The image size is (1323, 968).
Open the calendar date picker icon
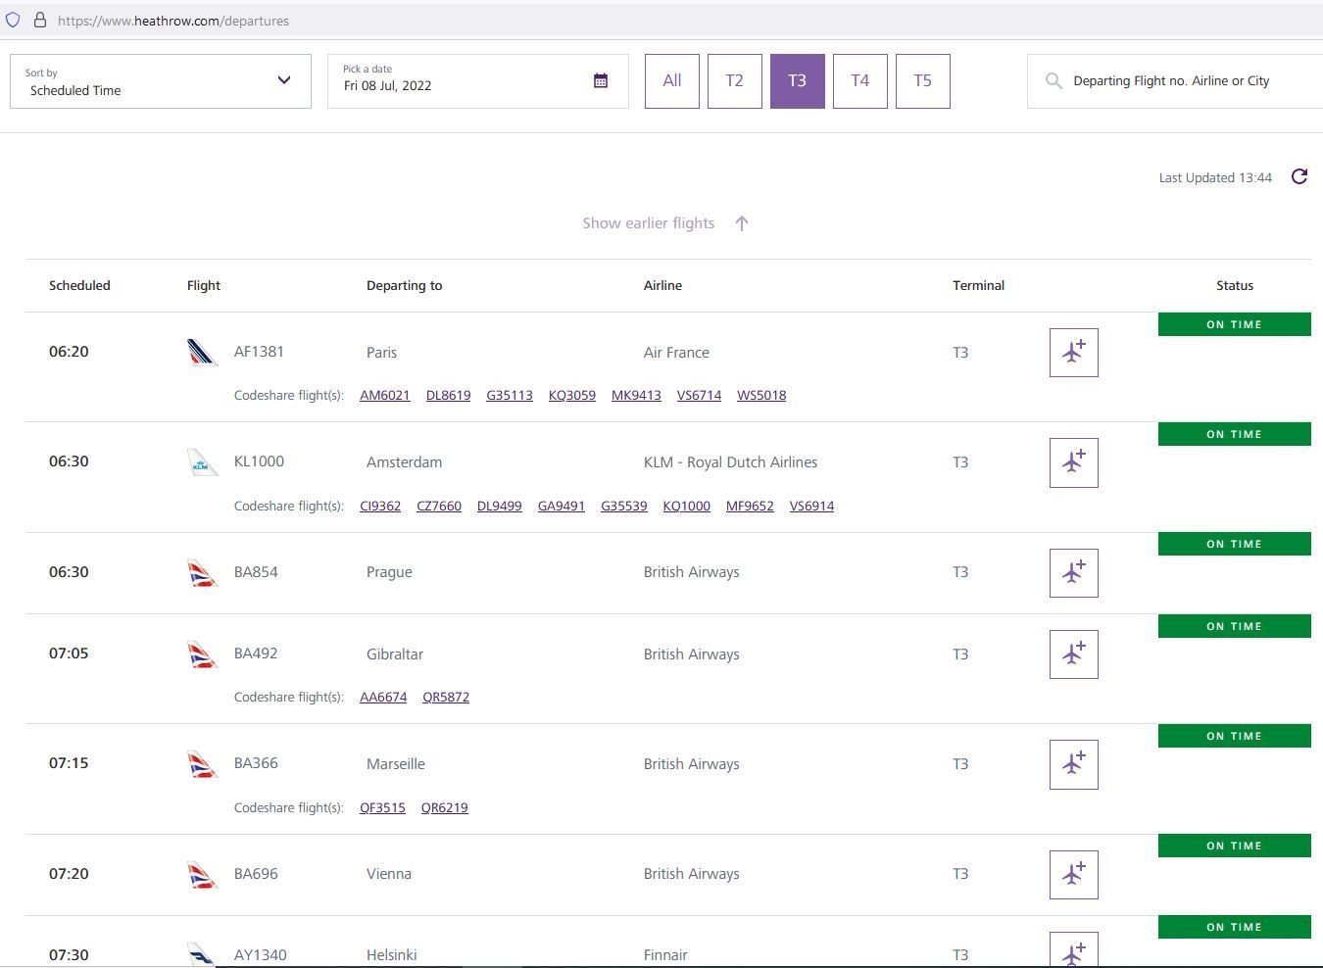tap(601, 81)
